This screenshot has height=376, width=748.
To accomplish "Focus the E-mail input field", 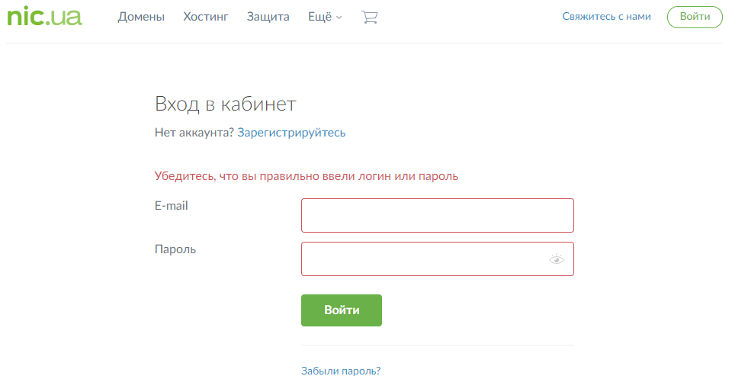I will (438, 216).
